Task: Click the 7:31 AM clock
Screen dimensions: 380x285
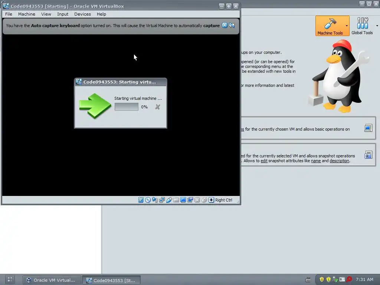Action: pos(364,279)
